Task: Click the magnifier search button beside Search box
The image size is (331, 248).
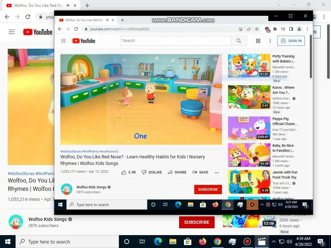Action: coord(239,41)
